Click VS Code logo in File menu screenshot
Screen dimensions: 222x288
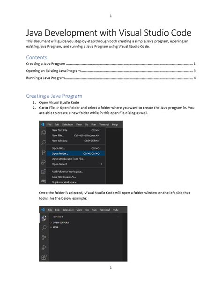pyautogui.click(x=43, y=125)
